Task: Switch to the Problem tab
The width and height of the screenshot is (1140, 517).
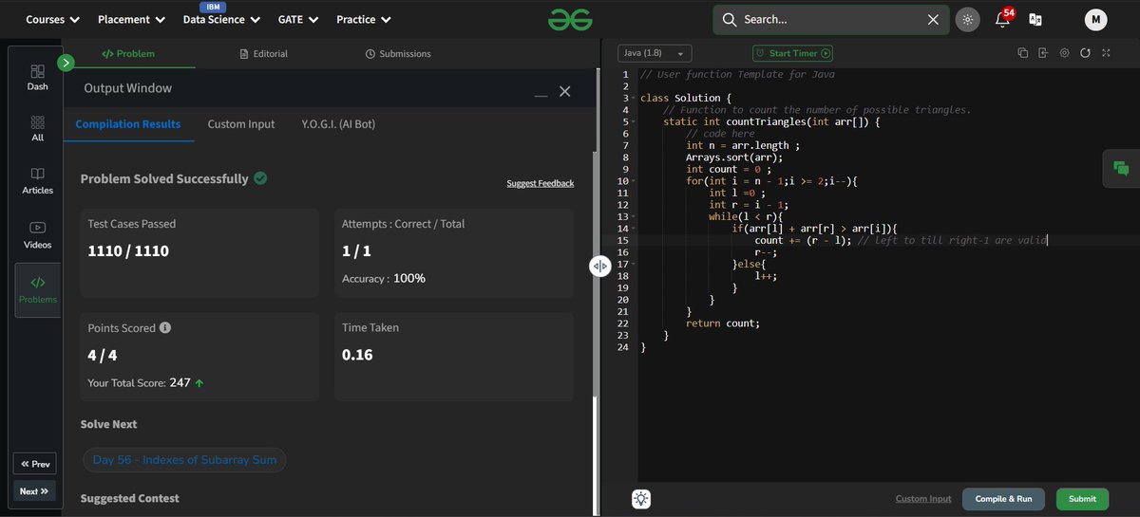Action: pos(128,54)
